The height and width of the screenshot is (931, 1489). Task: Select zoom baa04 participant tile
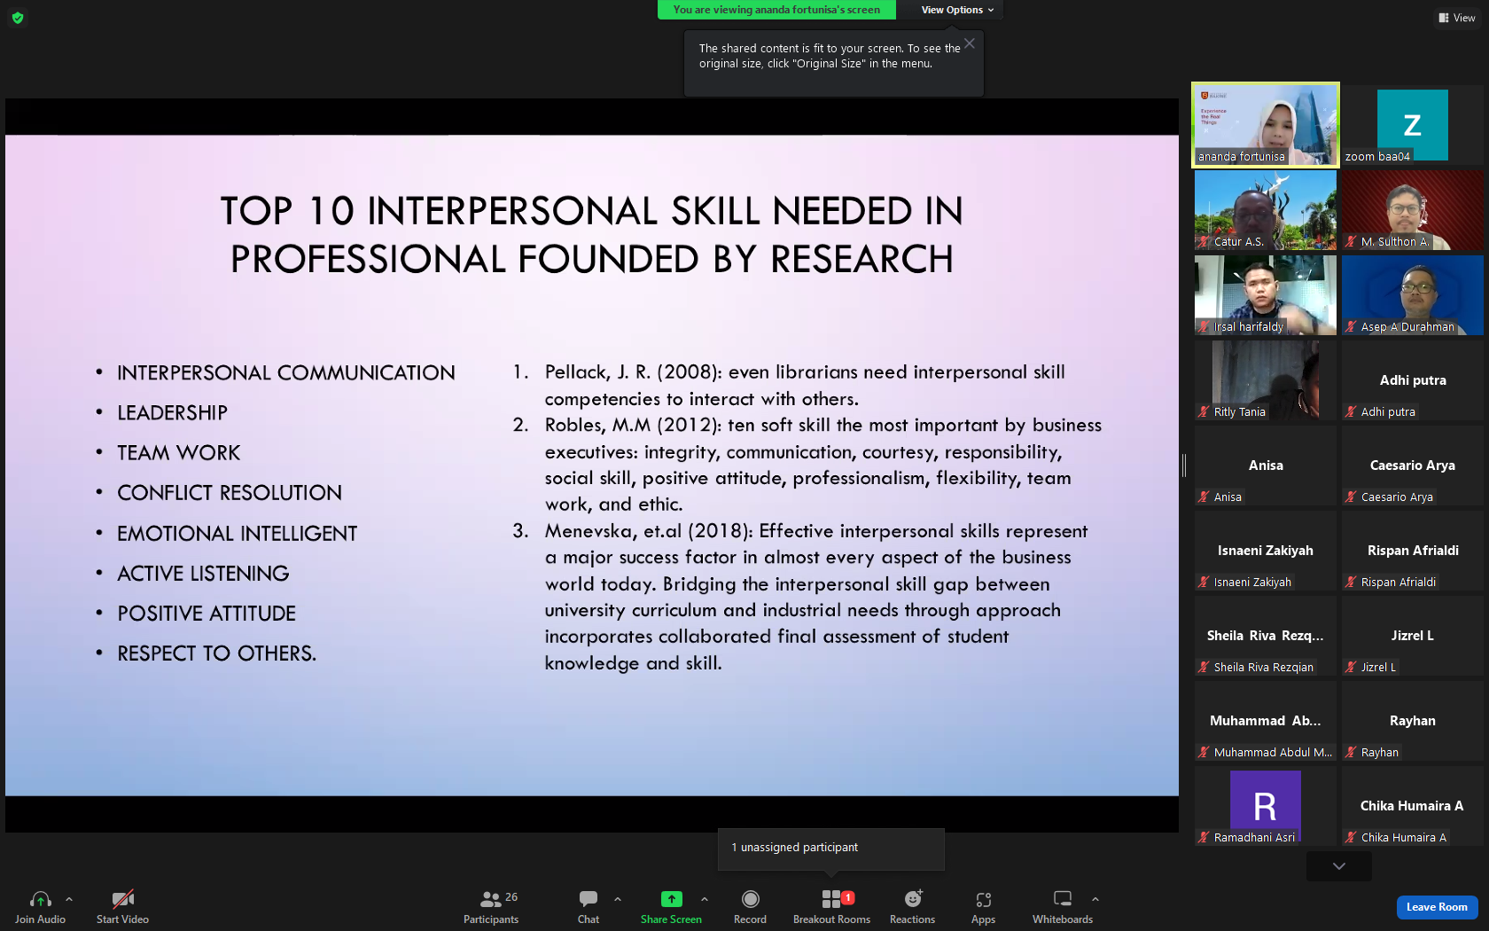point(1413,124)
